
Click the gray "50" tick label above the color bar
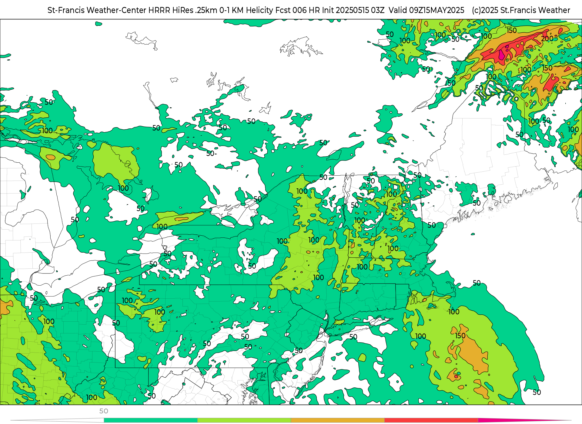coord(104,411)
